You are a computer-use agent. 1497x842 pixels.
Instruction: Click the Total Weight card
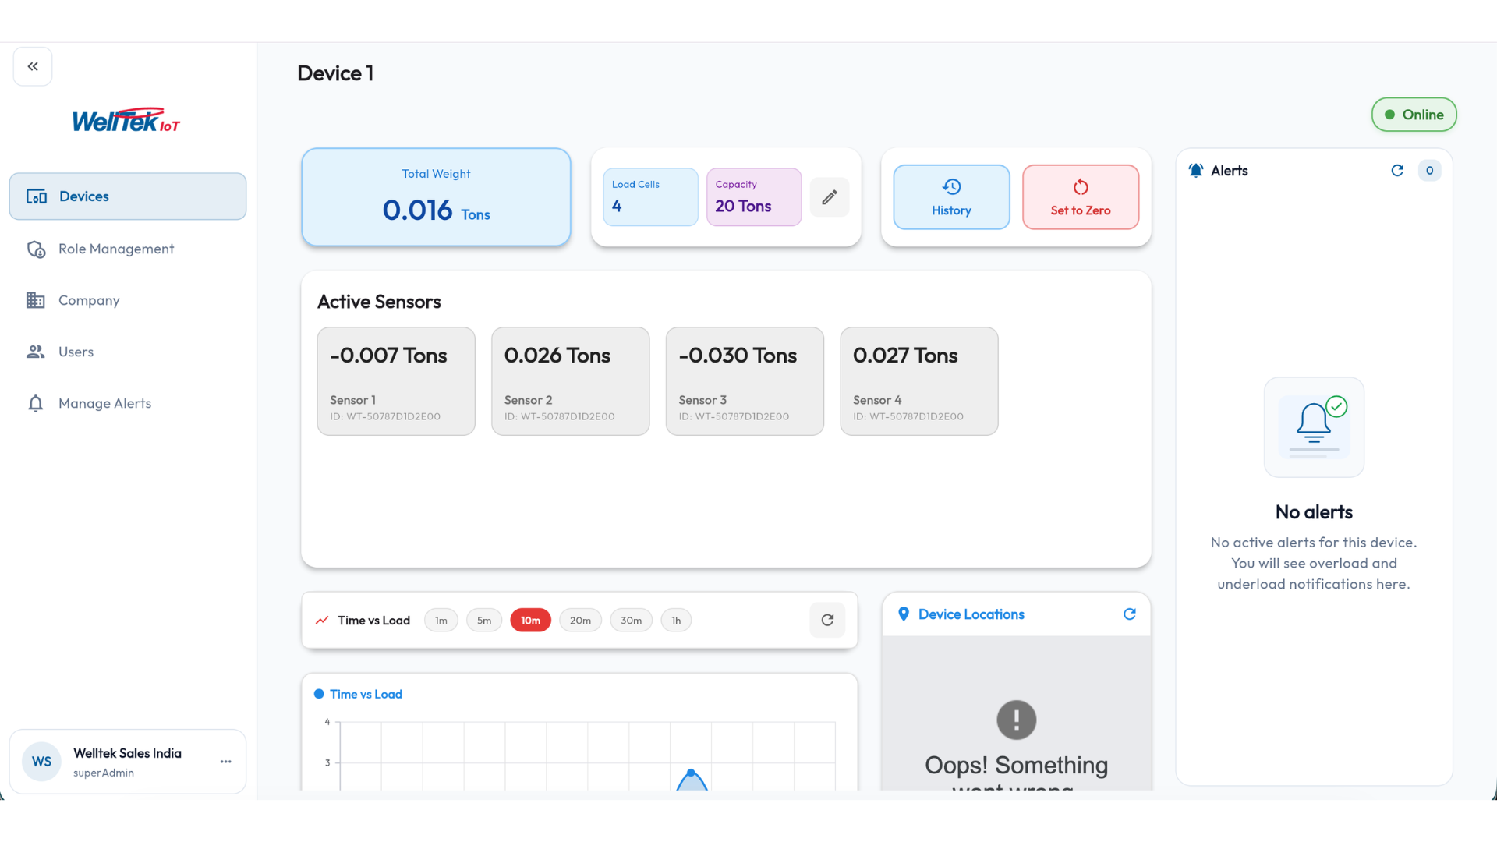[x=436, y=197]
